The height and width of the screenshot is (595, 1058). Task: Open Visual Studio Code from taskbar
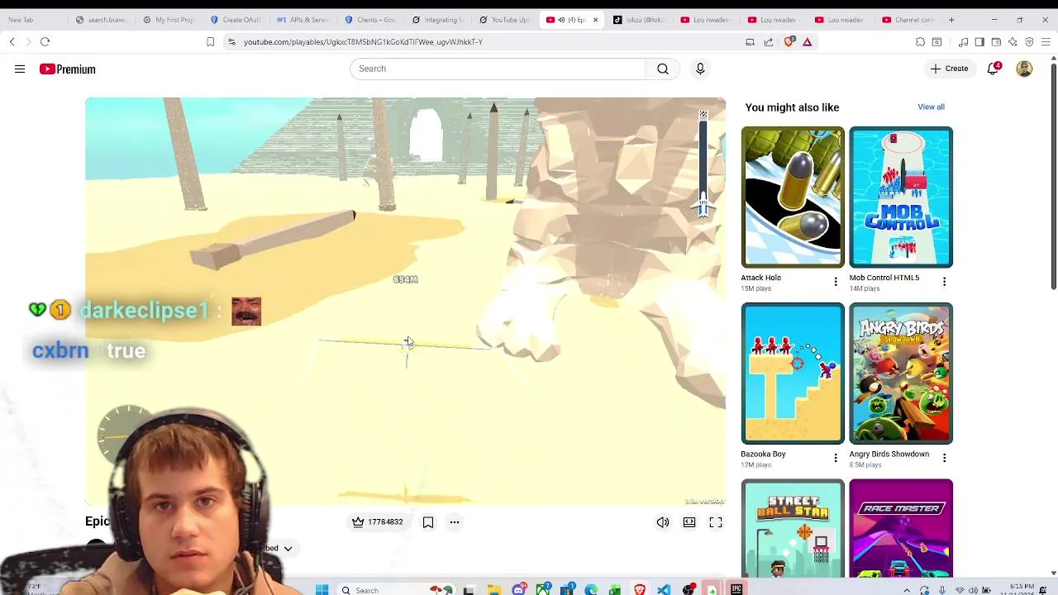(x=663, y=589)
